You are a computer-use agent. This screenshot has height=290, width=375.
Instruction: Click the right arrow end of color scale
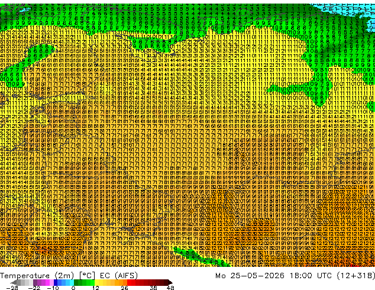170,282
